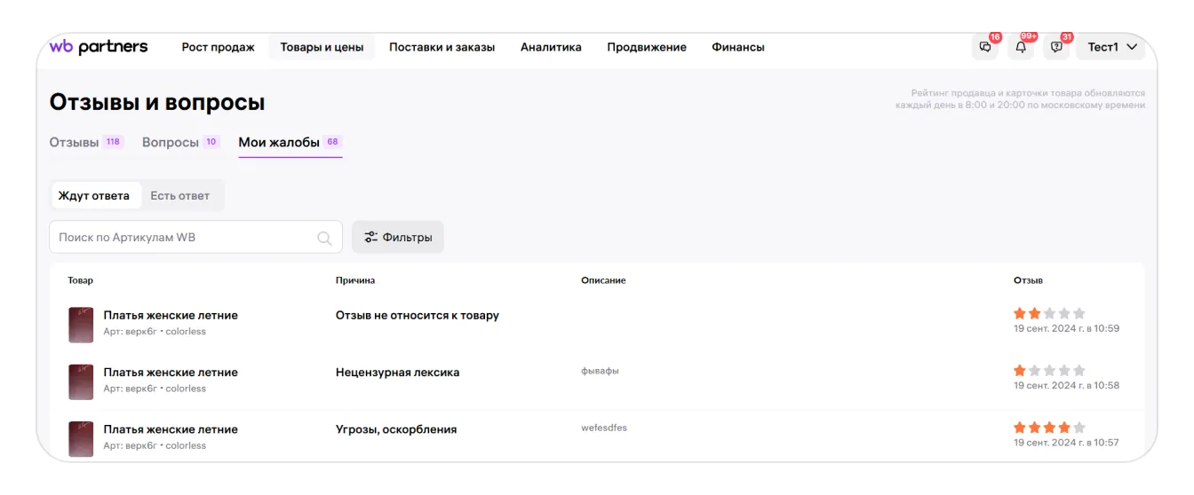Viewport: 1194px width, 495px height.
Task: Open the Аналитика menu item
Action: coord(551,48)
